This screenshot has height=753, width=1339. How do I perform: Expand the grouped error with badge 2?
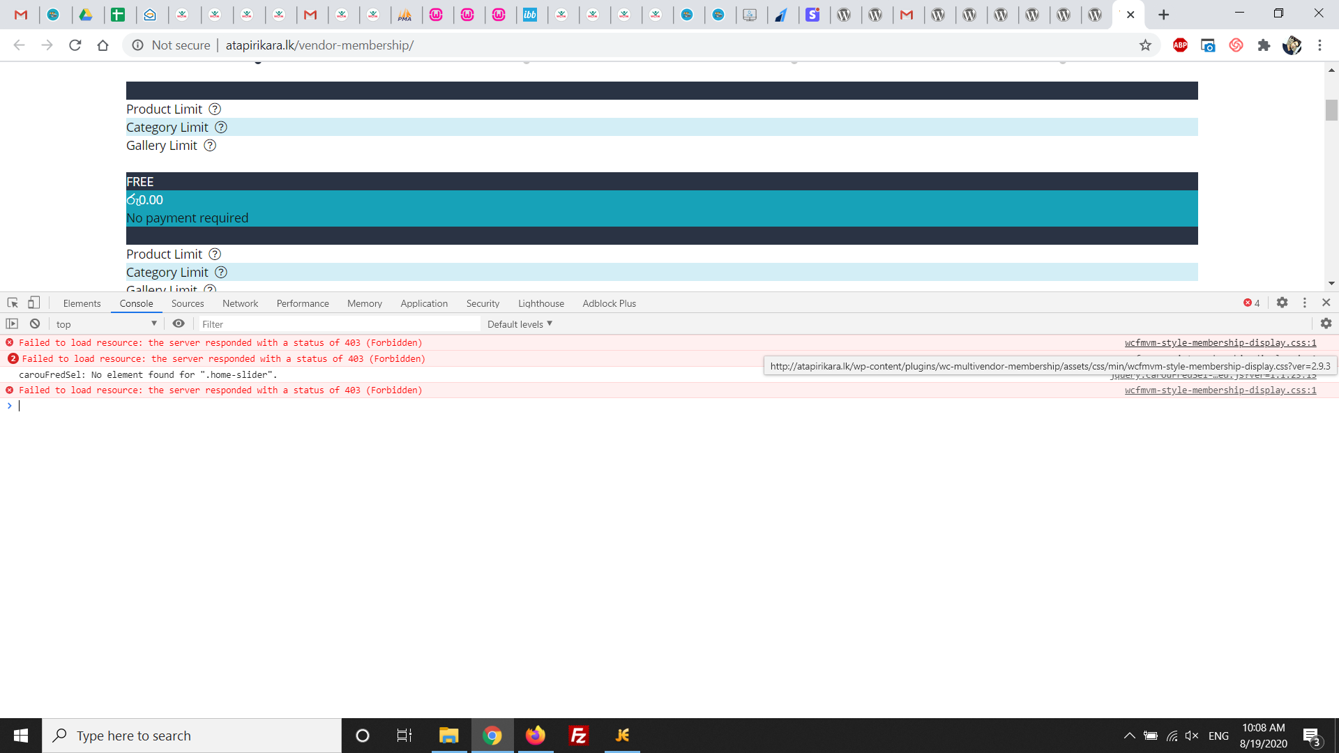click(x=13, y=358)
